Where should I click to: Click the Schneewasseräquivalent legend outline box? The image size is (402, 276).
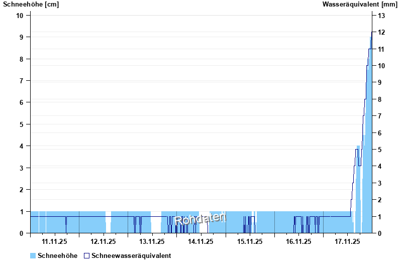click(87, 256)
